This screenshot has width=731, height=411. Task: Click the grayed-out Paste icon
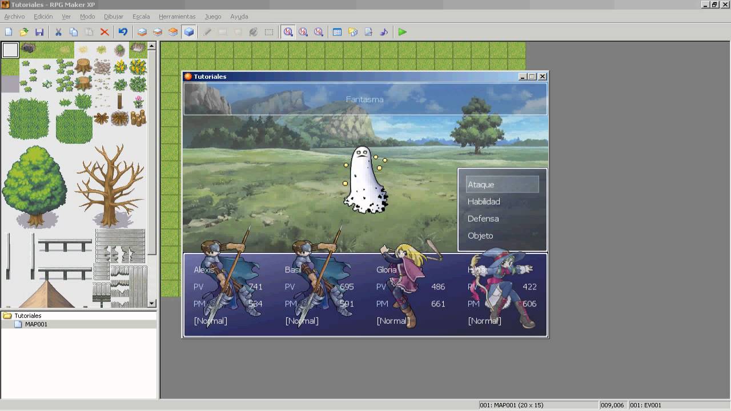(x=89, y=32)
